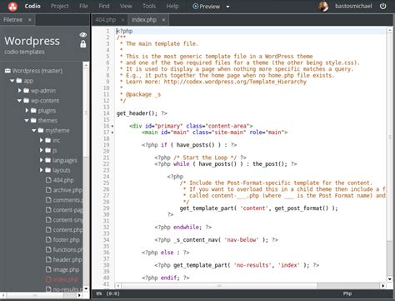
Task: Open the Tools menu
Action: click(x=149, y=6)
